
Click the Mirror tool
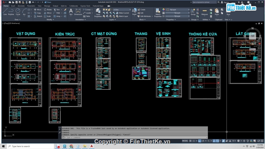pyautogui.click(x=48, y=13)
